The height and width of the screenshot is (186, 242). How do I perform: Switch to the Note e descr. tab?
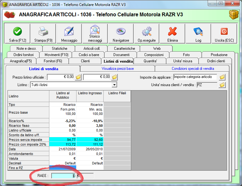(27, 49)
